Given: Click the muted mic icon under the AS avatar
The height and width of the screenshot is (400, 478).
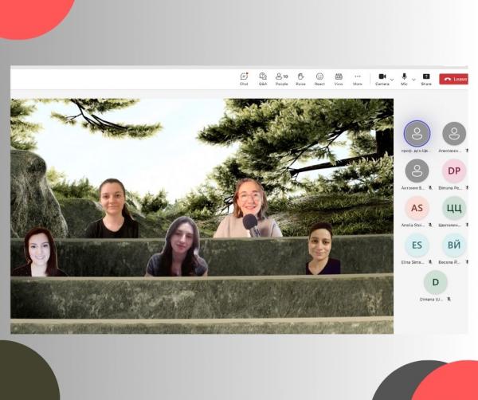Looking at the screenshot, I should click(430, 225).
